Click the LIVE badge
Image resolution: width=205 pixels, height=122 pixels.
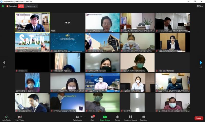[x=21, y=6]
